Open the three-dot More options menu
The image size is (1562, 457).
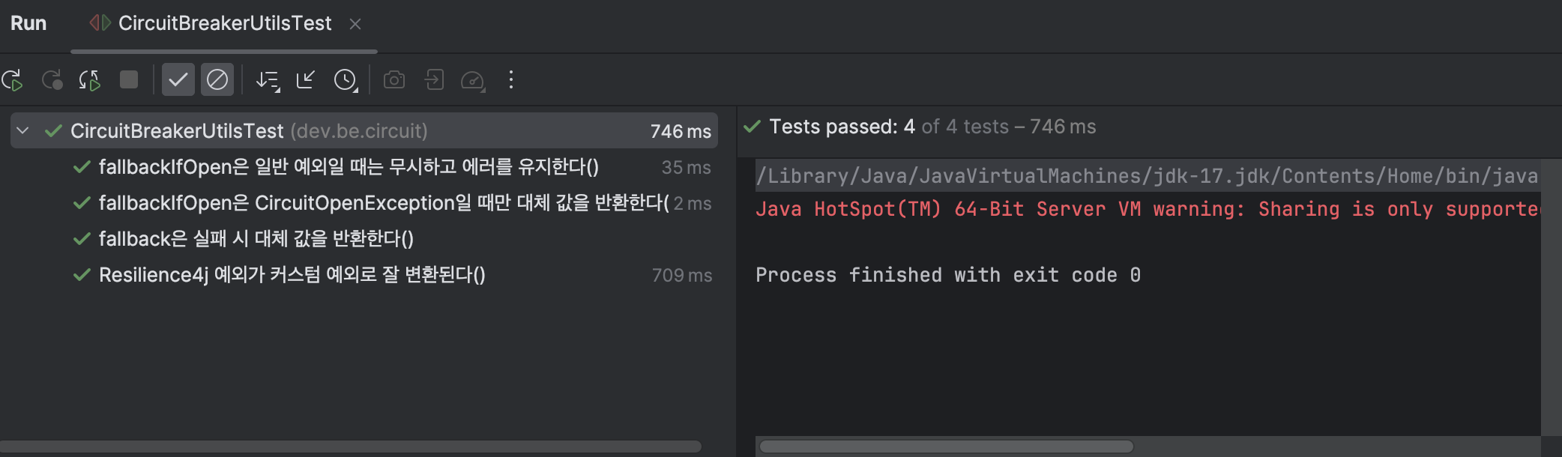[511, 80]
